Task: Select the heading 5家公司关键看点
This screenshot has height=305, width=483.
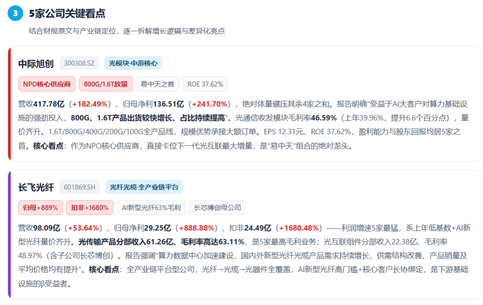Action: tap(67, 13)
